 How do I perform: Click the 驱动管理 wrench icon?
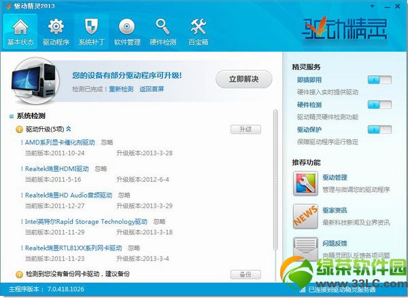[305, 183]
